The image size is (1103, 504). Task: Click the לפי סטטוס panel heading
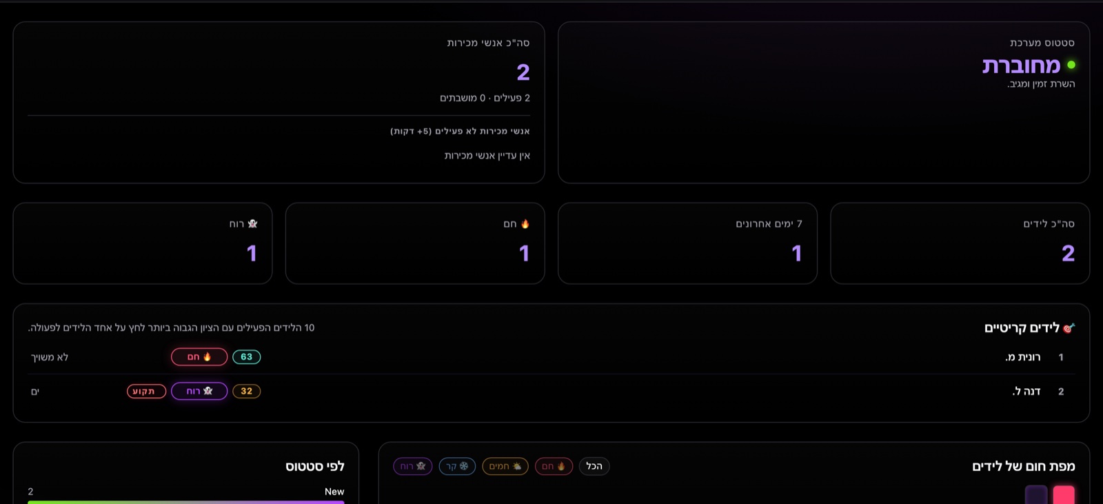click(315, 467)
